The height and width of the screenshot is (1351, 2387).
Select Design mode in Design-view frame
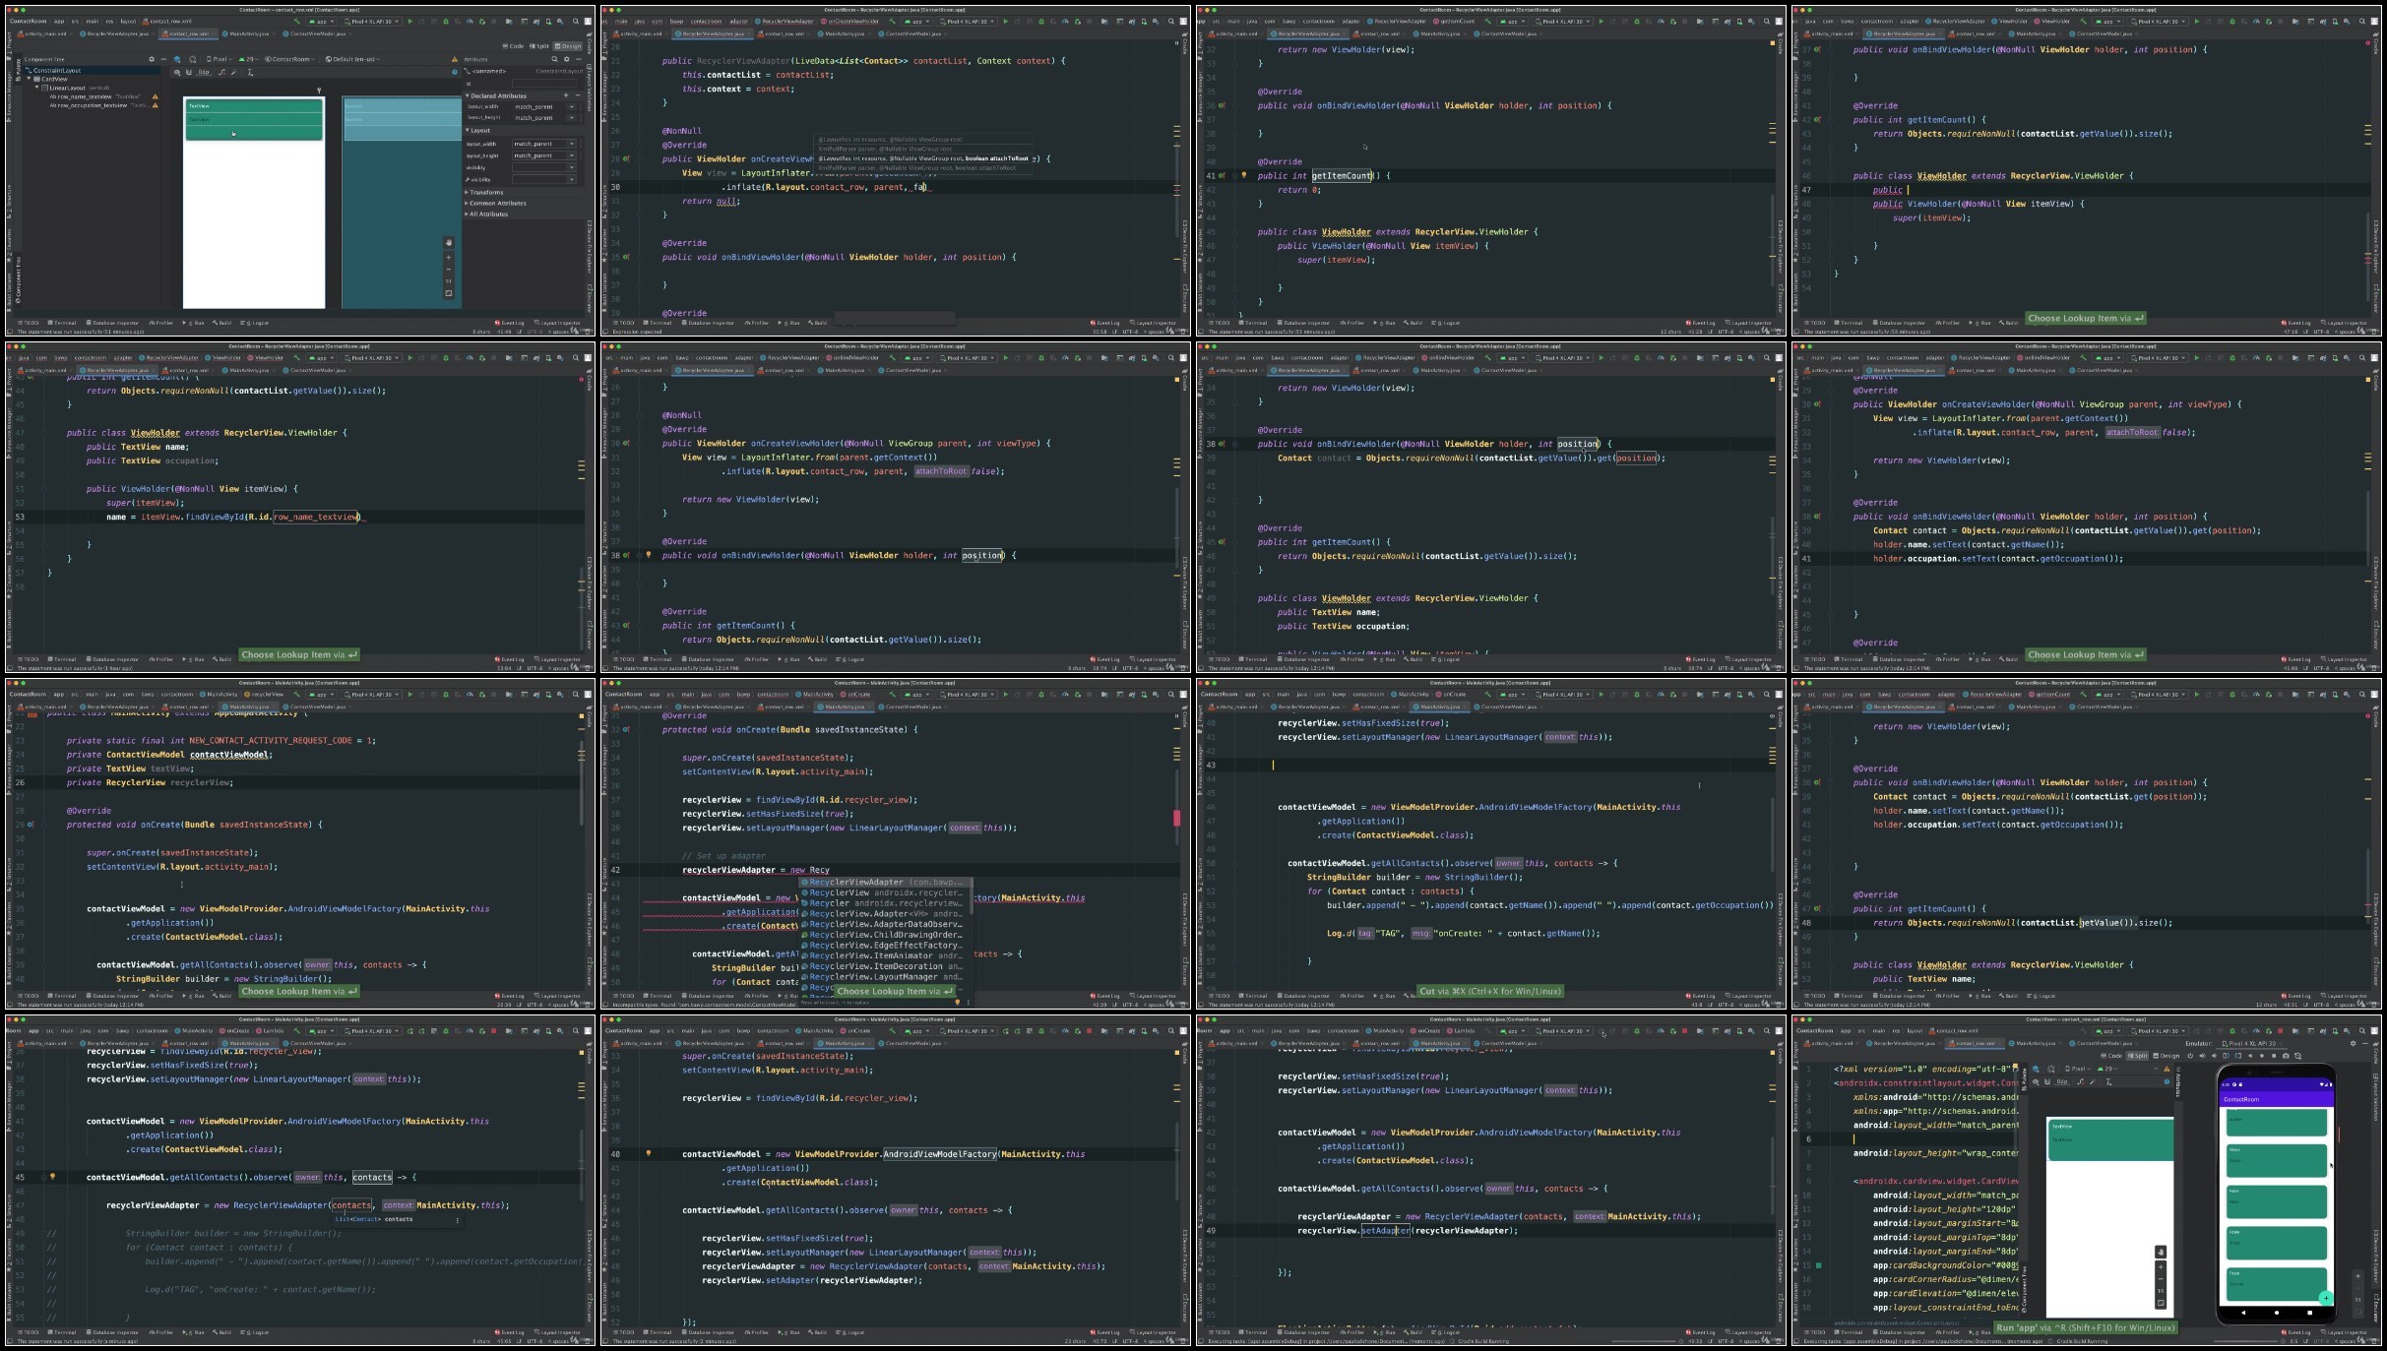pyautogui.click(x=568, y=46)
